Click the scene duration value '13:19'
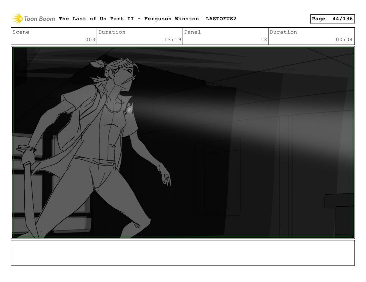 pos(172,39)
